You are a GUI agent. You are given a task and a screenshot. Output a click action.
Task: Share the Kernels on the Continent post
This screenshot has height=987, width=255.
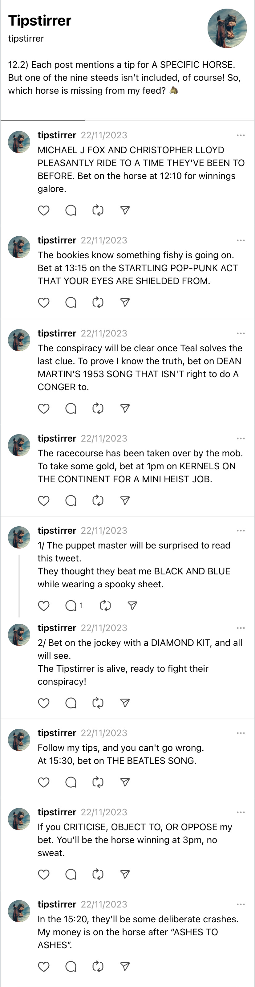pyautogui.click(x=125, y=500)
